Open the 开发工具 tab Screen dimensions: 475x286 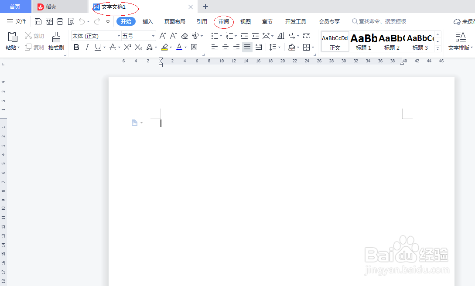[x=295, y=21]
